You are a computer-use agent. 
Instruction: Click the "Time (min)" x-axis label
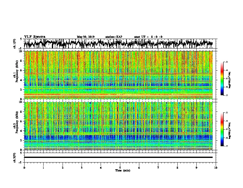pyautogui.click(x=123, y=170)
